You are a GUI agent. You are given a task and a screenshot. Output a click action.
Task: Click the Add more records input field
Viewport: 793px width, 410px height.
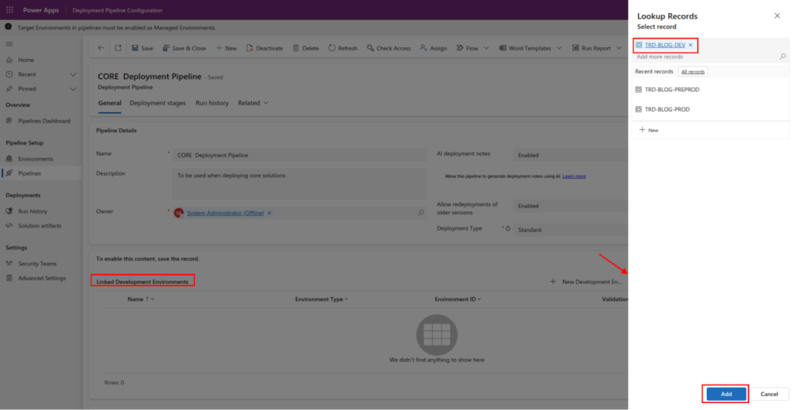tap(705, 56)
